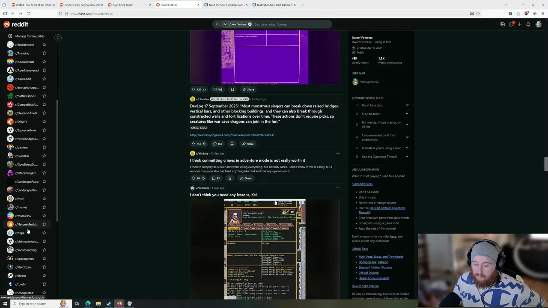Open Microsoft Edge from the taskbar
Viewport: 548px width, 308px height.
click(x=88, y=304)
